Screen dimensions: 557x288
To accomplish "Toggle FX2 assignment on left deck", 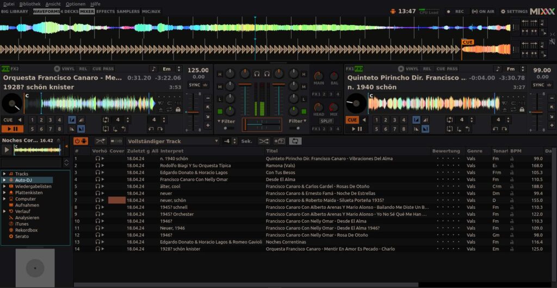I will coord(15,69).
